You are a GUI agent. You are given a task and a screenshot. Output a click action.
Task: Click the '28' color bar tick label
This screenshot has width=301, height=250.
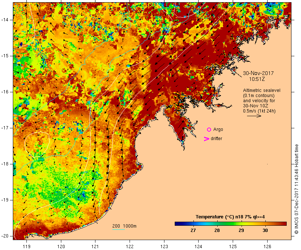pos(217,231)
